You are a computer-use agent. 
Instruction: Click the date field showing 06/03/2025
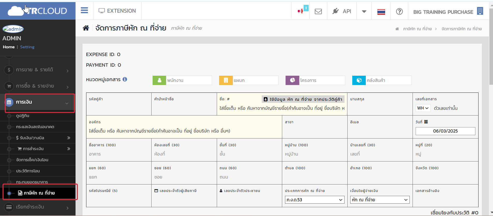pos(445,131)
